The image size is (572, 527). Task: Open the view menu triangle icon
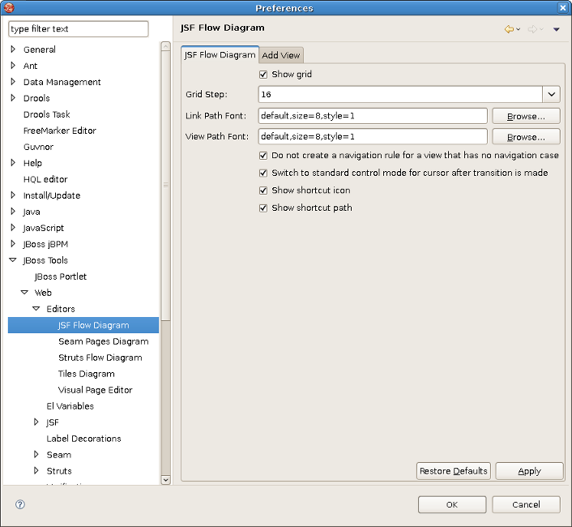point(556,30)
